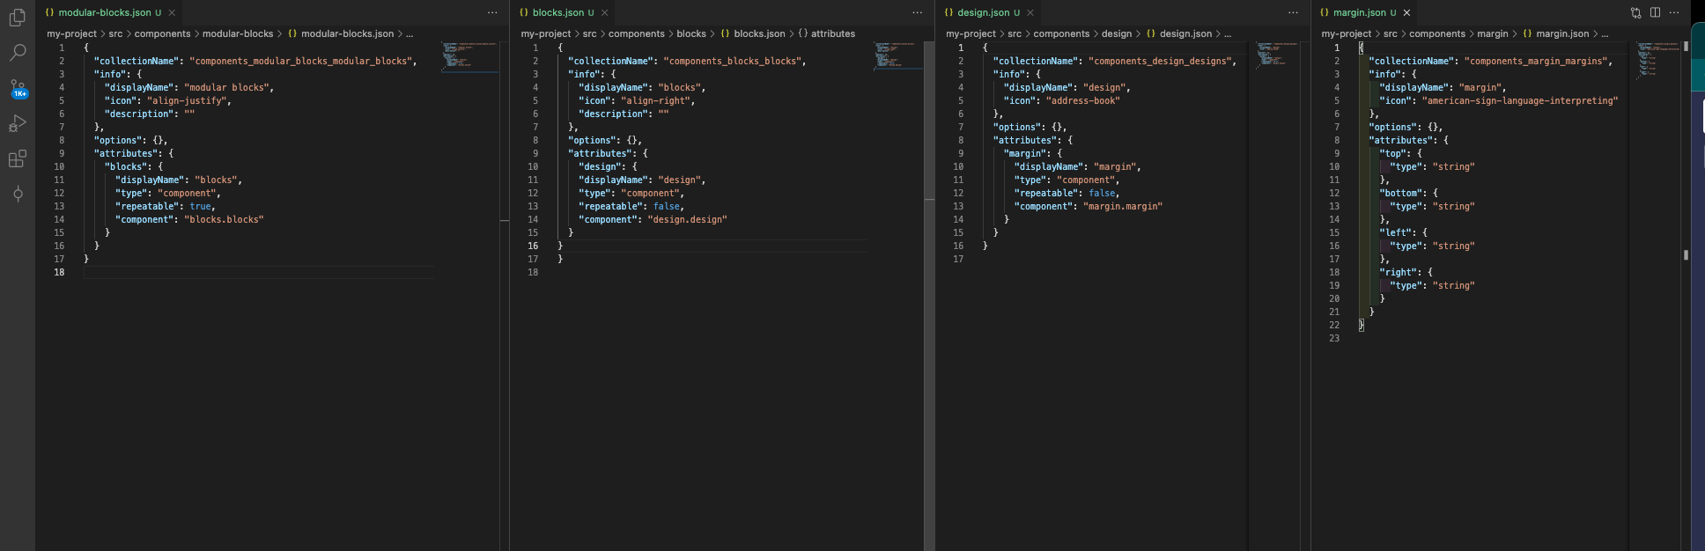Click the "top" key in margin.json
This screenshot has height=551, width=1705.
(x=1393, y=153)
